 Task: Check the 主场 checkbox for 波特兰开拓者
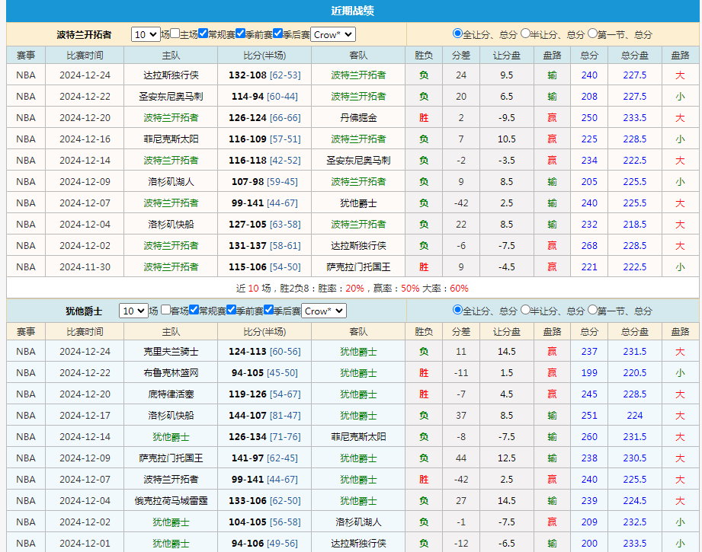pos(175,34)
